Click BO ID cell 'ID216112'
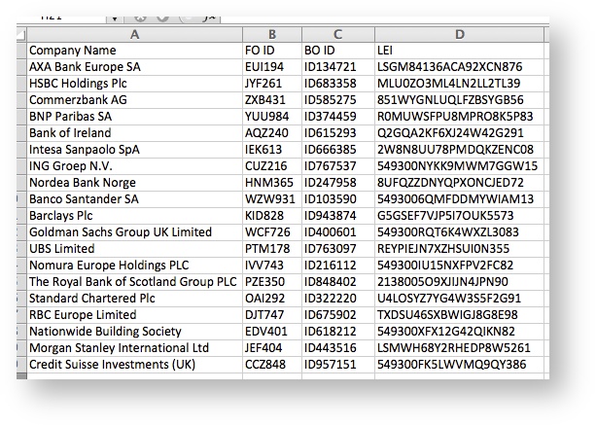This screenshot has width=596, height=426. (338, 266)
